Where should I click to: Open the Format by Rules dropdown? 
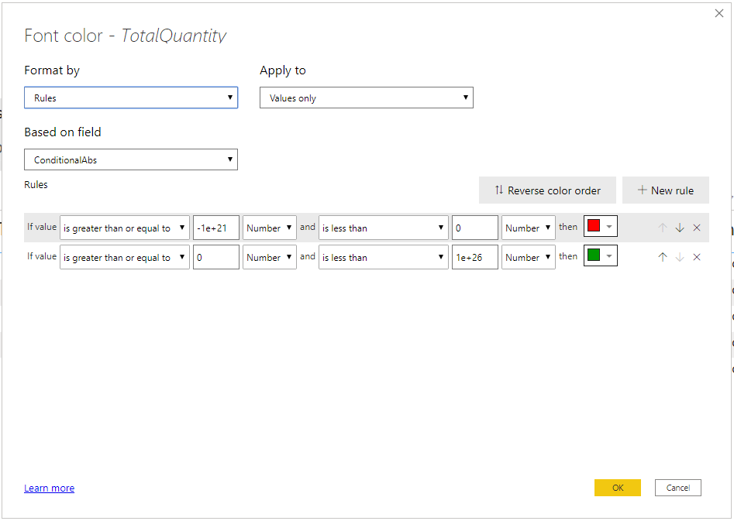[x=130, y=98]
